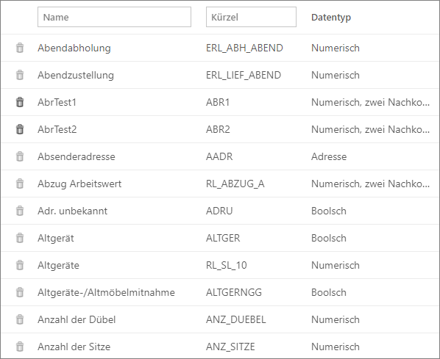Delete the AbrTest1 entry with trash icon
Screen dimensions: 440x359
[x=20, y=102]
